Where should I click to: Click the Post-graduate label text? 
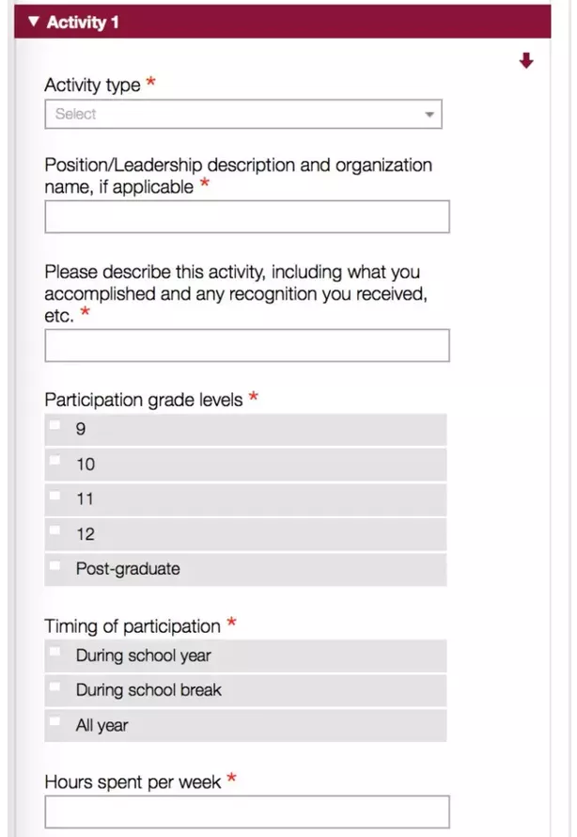coord(128,569)
